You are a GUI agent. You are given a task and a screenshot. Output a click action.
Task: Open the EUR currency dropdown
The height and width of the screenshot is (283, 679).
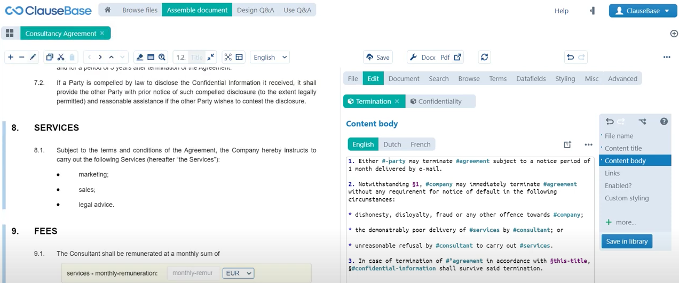[238, 273]
